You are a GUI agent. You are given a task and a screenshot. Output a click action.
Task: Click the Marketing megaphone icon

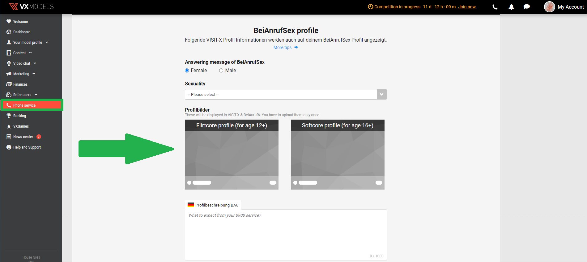coord(9,74)
